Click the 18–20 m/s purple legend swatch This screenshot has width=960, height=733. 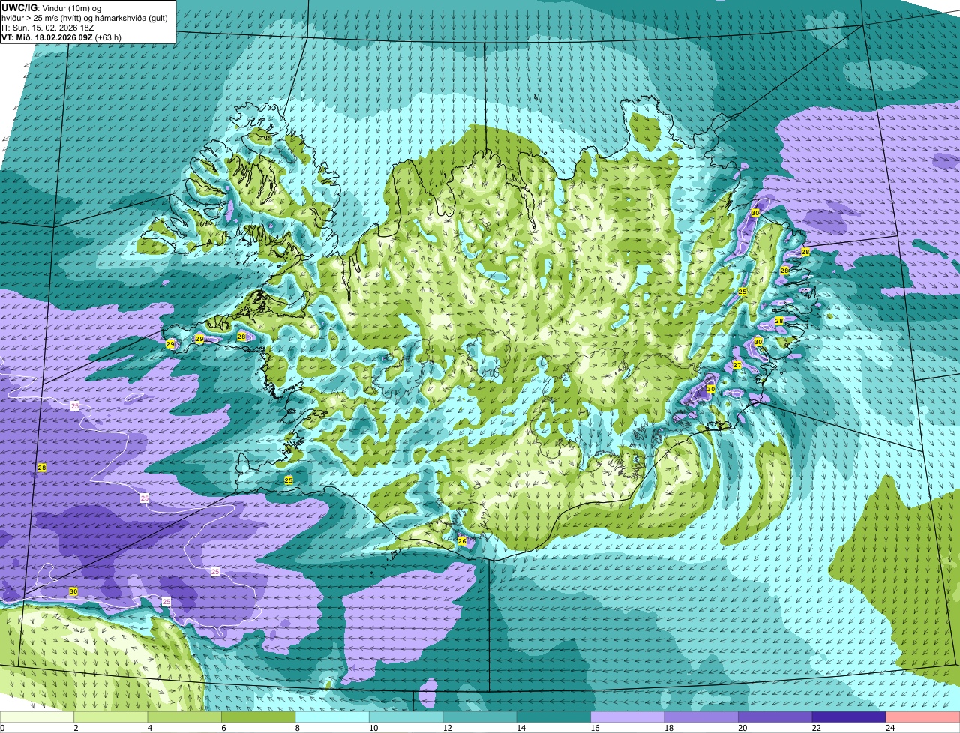pos(702,717)
